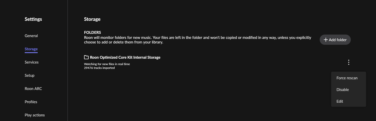
Task: Click the FOLDERS section label
Action: point(92,33)
